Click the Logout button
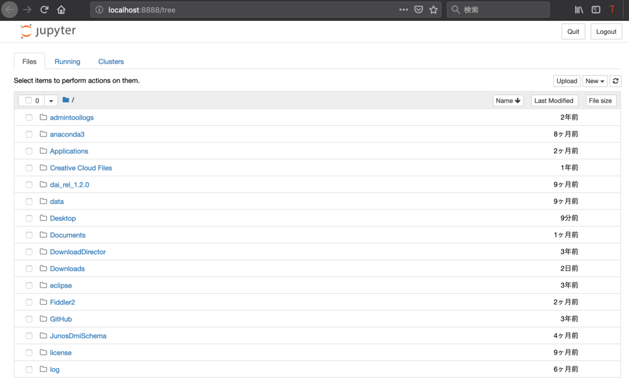The image size is (629, 378). 606,31
